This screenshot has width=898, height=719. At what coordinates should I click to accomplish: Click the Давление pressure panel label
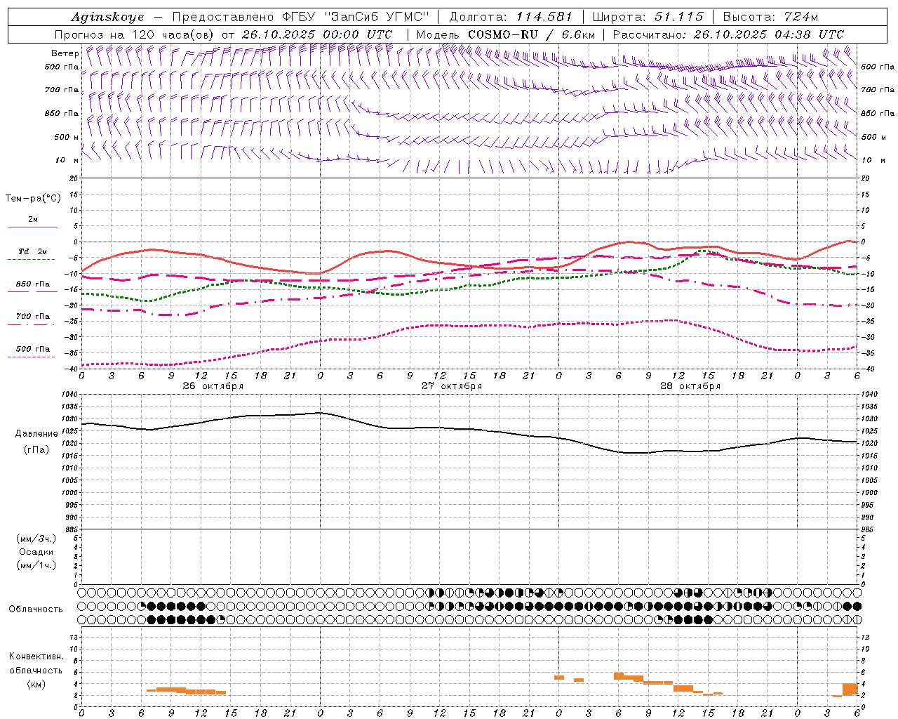tap(36, 434)
